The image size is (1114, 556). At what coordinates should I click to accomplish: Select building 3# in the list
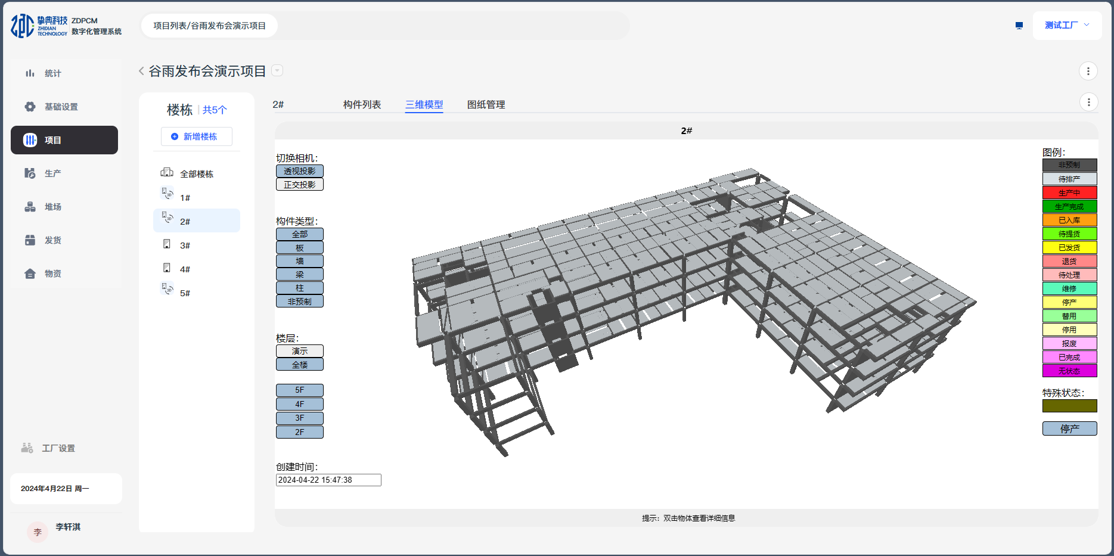point(185,246)
